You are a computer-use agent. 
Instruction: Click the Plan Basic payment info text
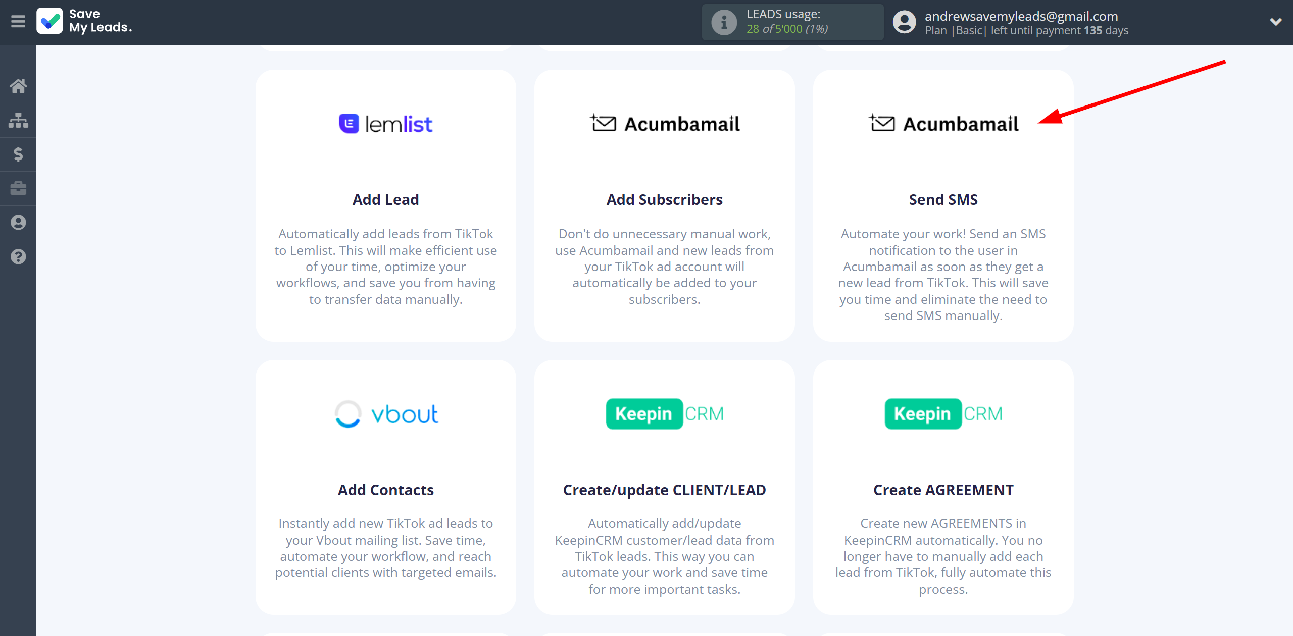click(x=1026, y=30)
